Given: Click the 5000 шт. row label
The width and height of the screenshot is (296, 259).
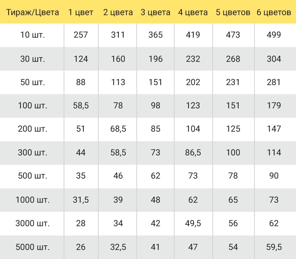Looking at the screenshot, I should 33,247.
